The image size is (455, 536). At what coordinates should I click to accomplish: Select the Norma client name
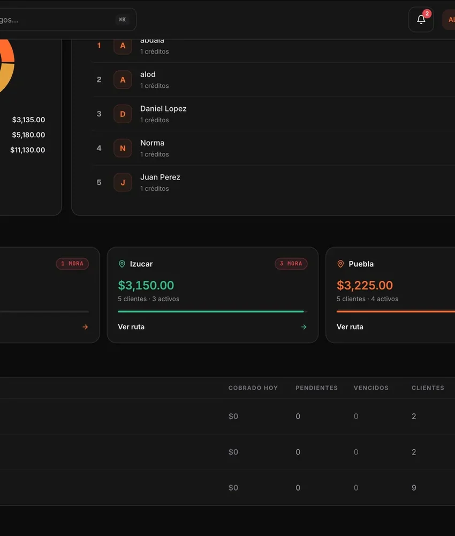point(152,143)
